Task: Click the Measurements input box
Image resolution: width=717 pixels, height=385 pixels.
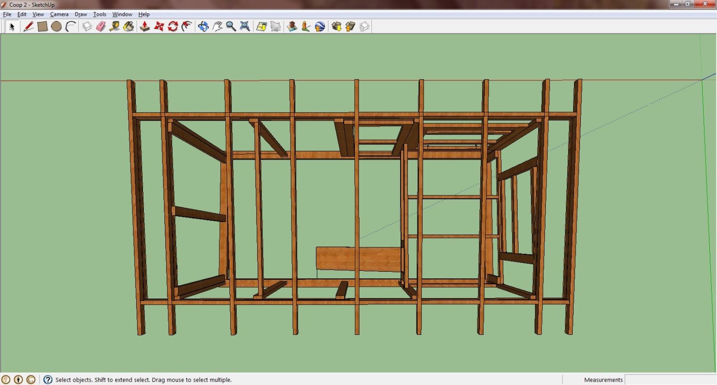Action: [x=670, y=380]
